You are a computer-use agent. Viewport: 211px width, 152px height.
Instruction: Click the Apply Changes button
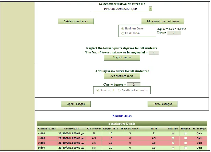click(x=76, y=104)
